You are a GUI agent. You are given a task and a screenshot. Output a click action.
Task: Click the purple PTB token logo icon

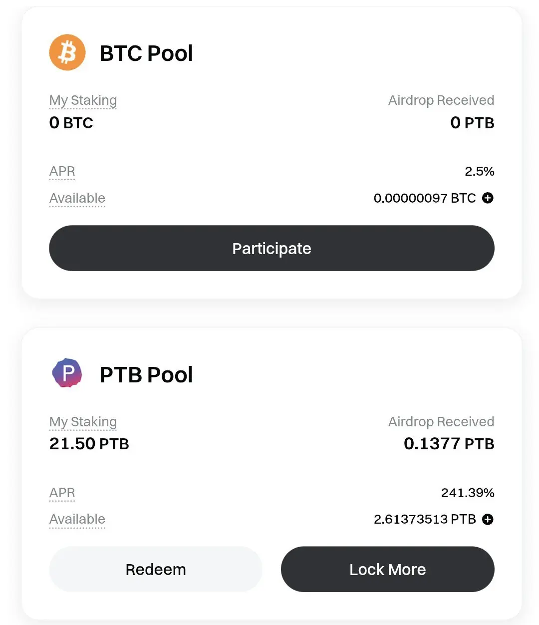click(67, 373)
